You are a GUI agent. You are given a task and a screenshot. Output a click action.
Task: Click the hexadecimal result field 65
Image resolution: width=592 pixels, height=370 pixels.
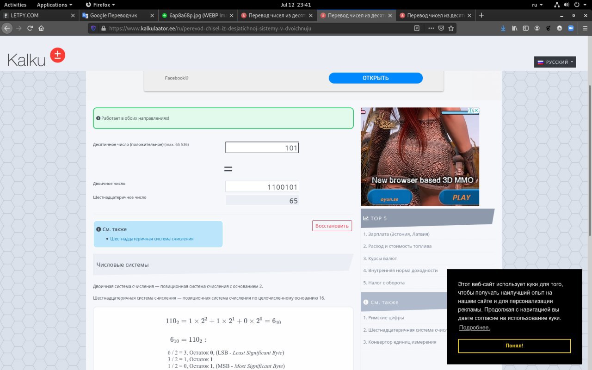point(262,200)
